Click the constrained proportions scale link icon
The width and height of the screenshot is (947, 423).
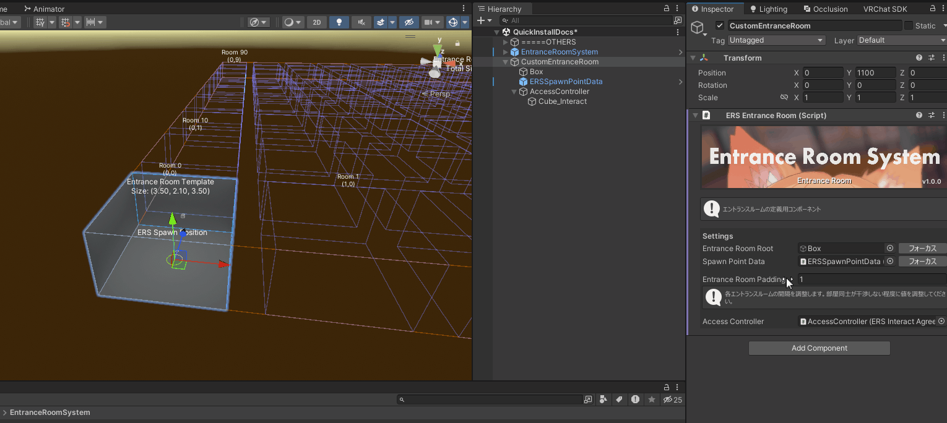(784, 98)
